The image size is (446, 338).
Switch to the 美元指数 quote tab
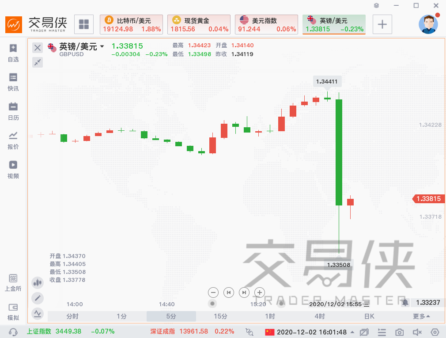point(267,24)
